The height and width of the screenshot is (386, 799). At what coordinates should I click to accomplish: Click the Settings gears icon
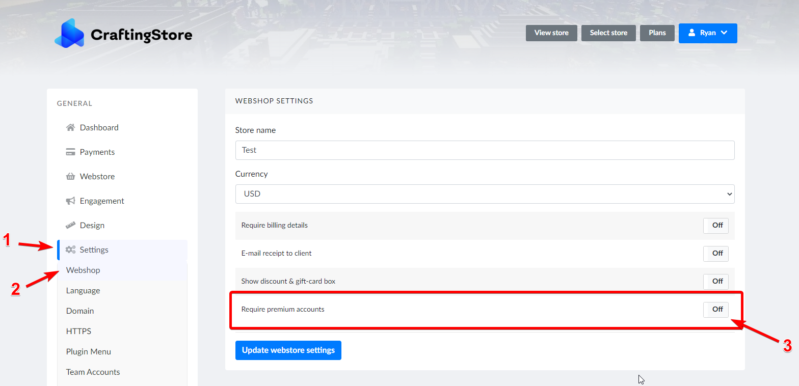pyautogui.click(x=71, y=250)
